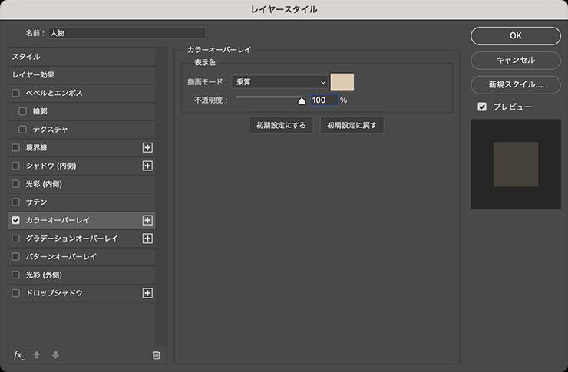
Task: Click the キャンセル button
Action: pyautogui.click(x=515, y=60)
